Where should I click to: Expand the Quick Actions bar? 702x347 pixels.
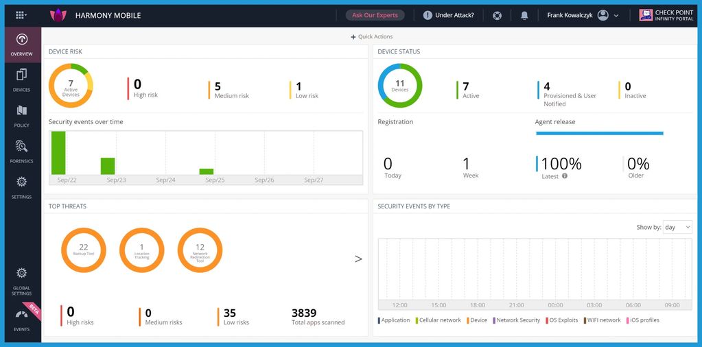(372, 36)
